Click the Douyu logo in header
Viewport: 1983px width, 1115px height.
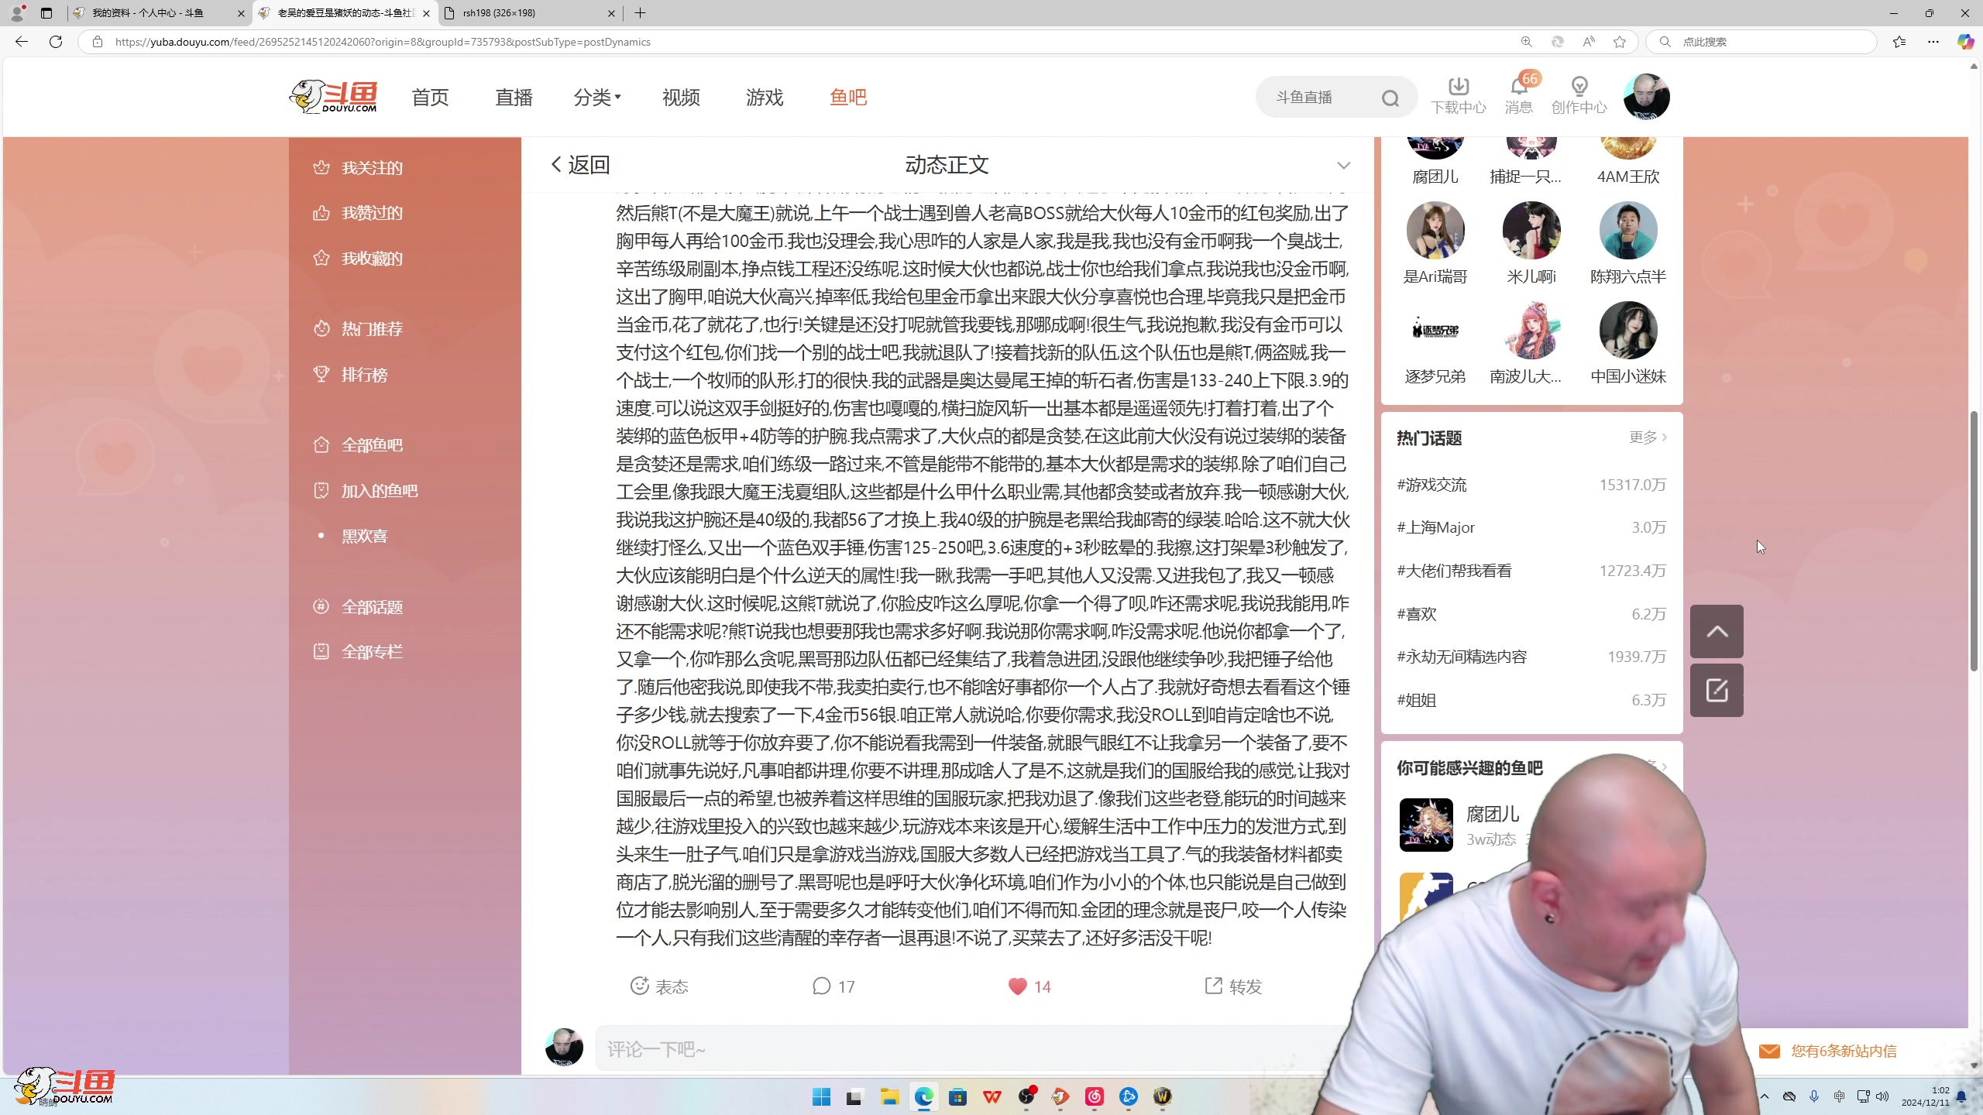coord(334,97)
